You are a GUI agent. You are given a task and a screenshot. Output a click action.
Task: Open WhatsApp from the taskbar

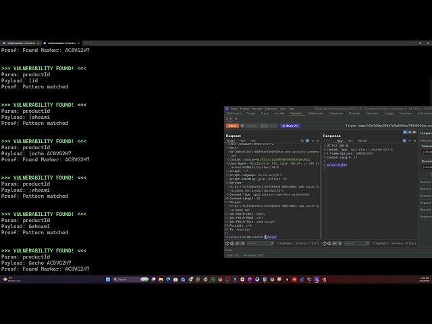pyautogui.click(x=213, y=279)
